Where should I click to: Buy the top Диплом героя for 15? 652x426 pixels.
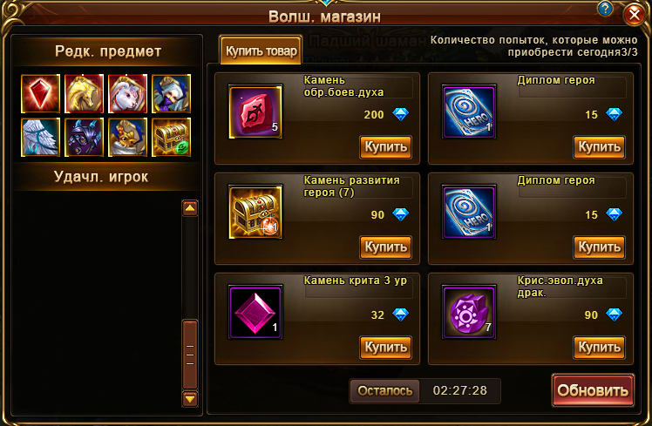[599, 146]
